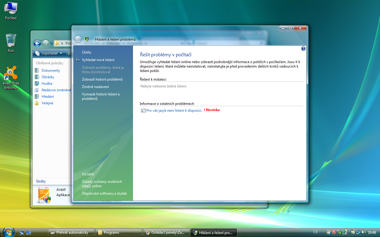Click the Safely Remove Hardware tray icon
380x237 pixels.
coord(339,232)
